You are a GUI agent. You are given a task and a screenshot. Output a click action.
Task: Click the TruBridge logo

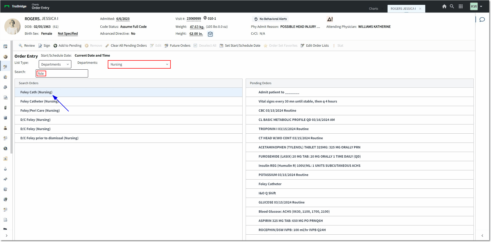[x=16, y=6]
